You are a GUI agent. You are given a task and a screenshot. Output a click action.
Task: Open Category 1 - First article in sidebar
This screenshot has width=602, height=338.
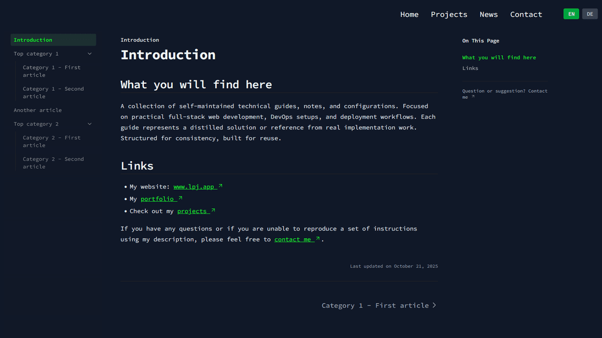(51, 71)
